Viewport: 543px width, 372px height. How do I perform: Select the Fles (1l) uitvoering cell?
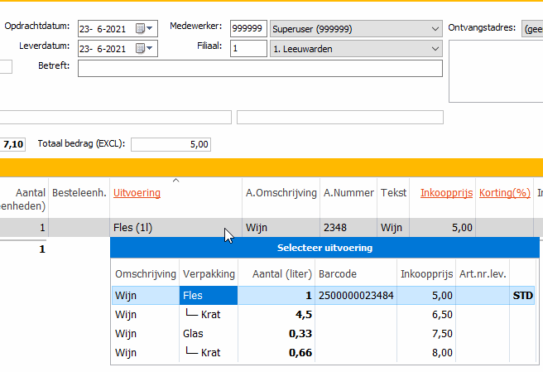click(176, 228)
